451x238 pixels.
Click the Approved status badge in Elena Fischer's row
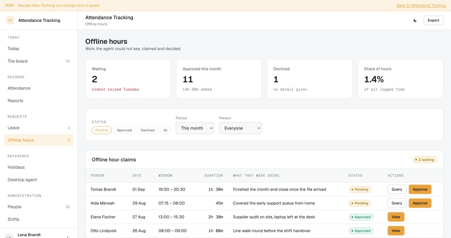[361, 217]
